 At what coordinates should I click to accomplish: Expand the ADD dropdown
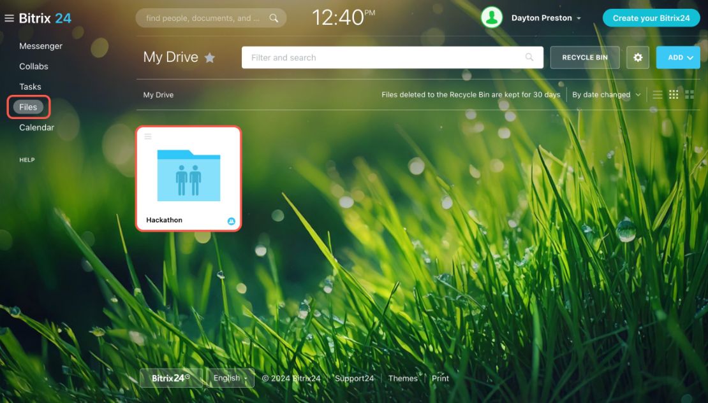(678, 57)
